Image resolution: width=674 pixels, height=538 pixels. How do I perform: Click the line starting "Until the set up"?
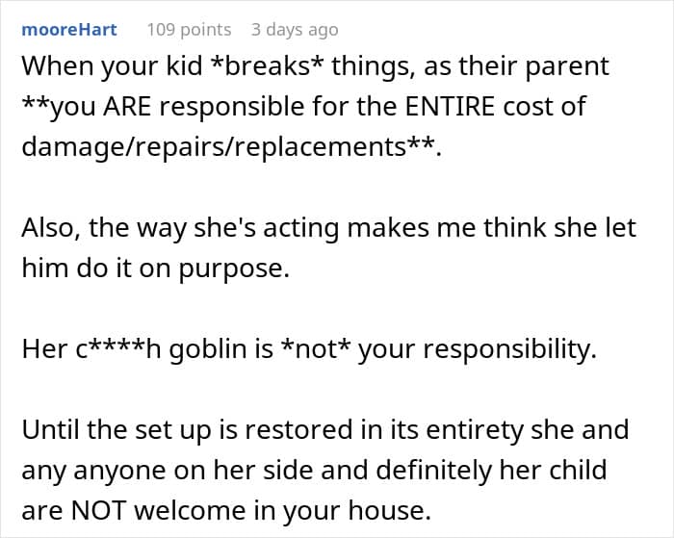[325, 429]
